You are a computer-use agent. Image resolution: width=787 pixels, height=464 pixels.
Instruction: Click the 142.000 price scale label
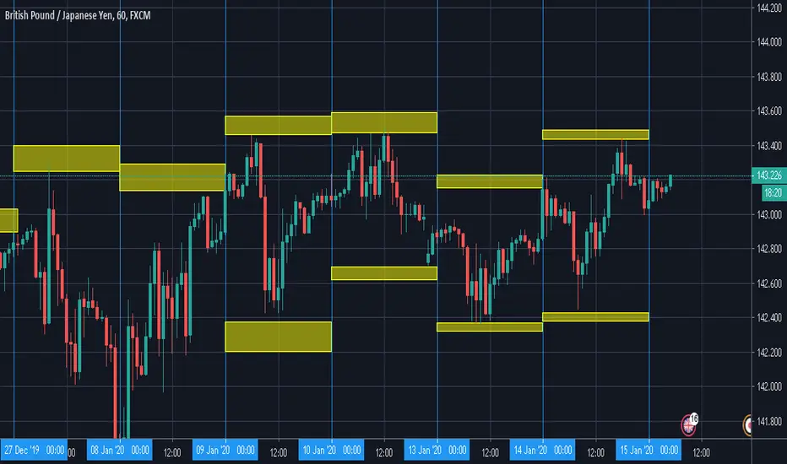769,386
